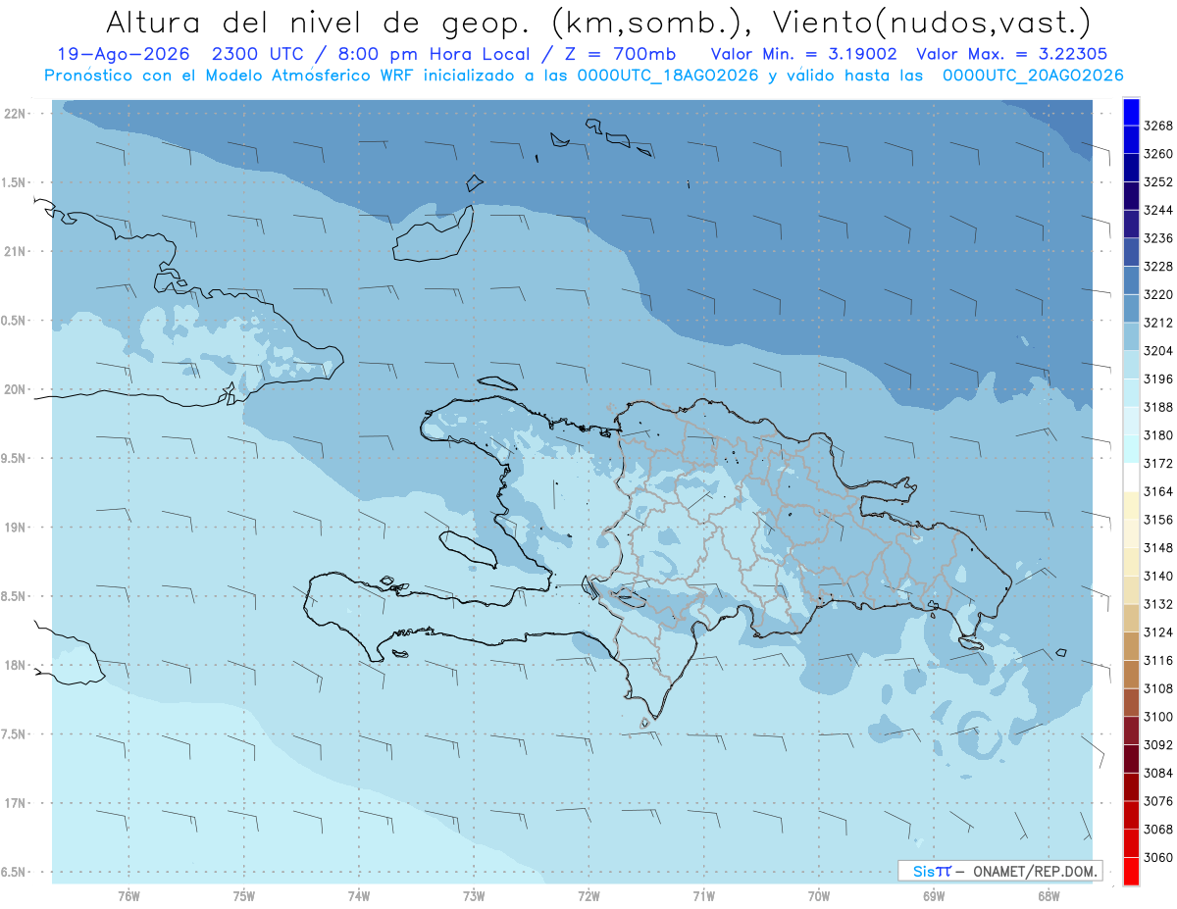Click the '22N' latitude label
This screenshot has width=1177, height=909.
pyautogui.click(x=17, y=114)
